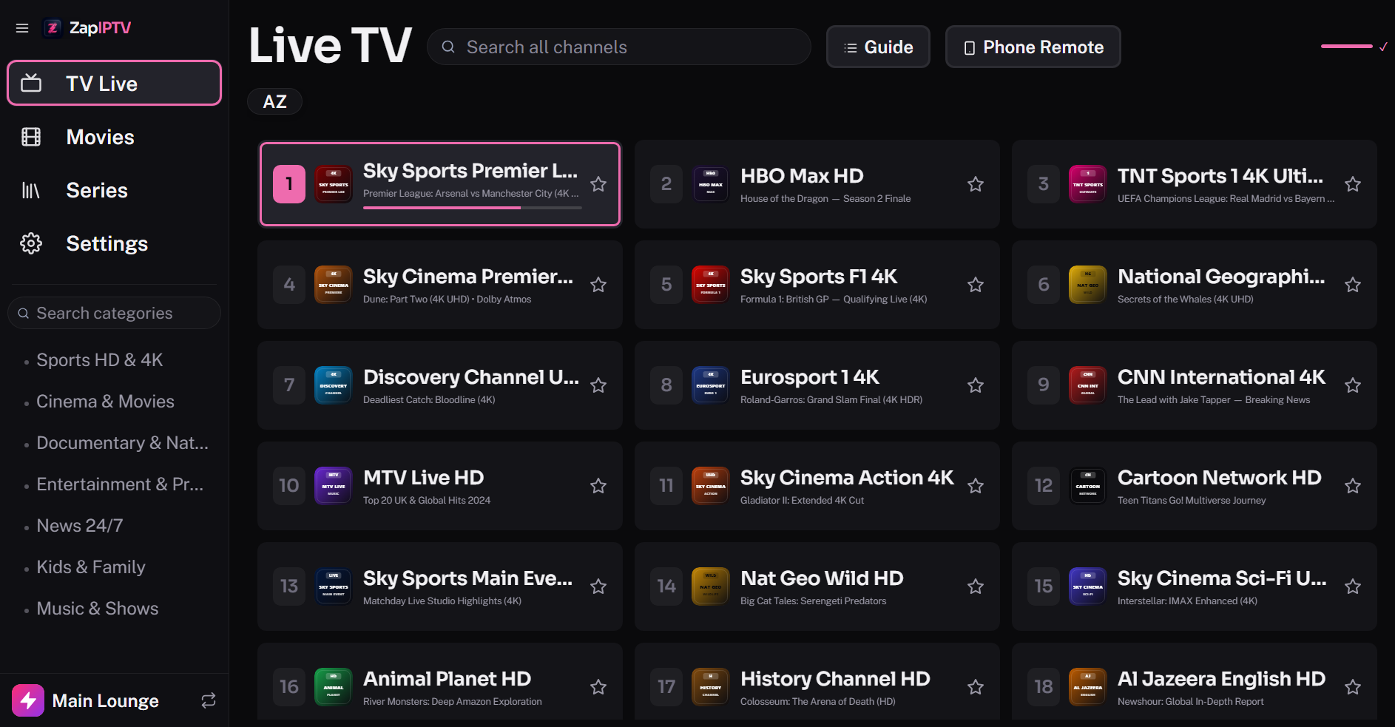Tune to History Channel HD title
The height and width of the screenshot is (727, 1395).
pyautogui.click(x=835, y=679)
